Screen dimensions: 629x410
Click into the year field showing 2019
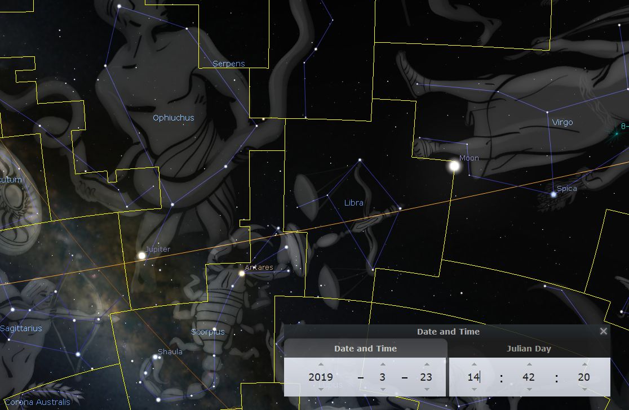(321, 377)
